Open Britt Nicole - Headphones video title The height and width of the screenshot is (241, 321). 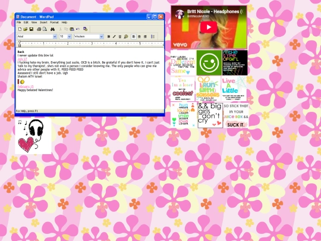[x=215, y=11]
